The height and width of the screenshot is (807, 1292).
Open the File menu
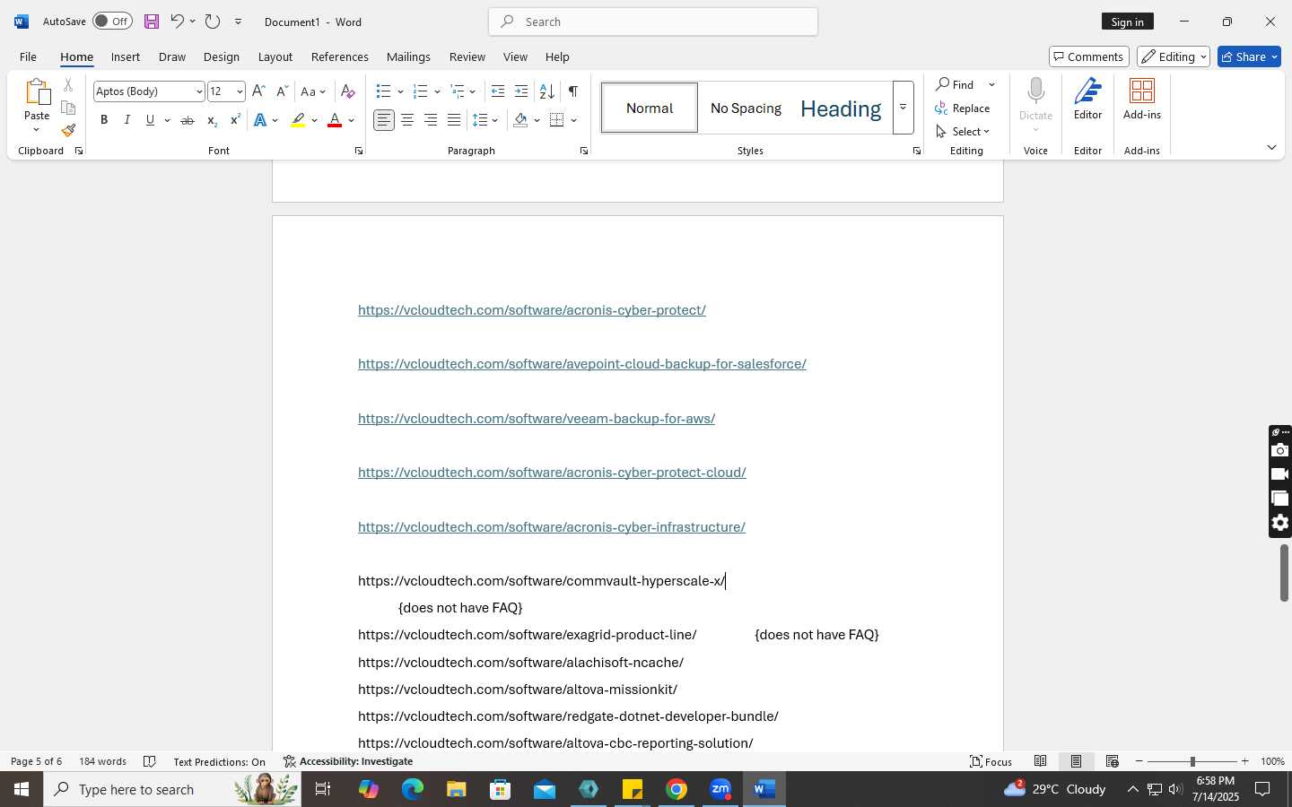(x=28, y=56)
